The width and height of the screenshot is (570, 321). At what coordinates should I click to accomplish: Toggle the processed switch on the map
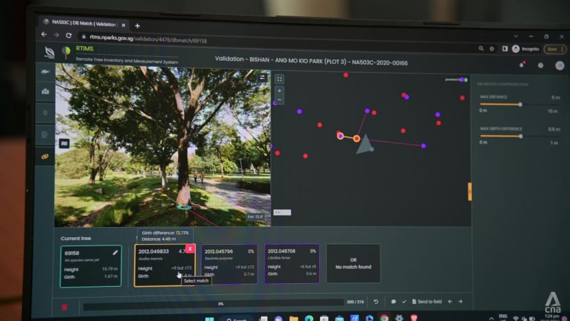click(463, 80)
